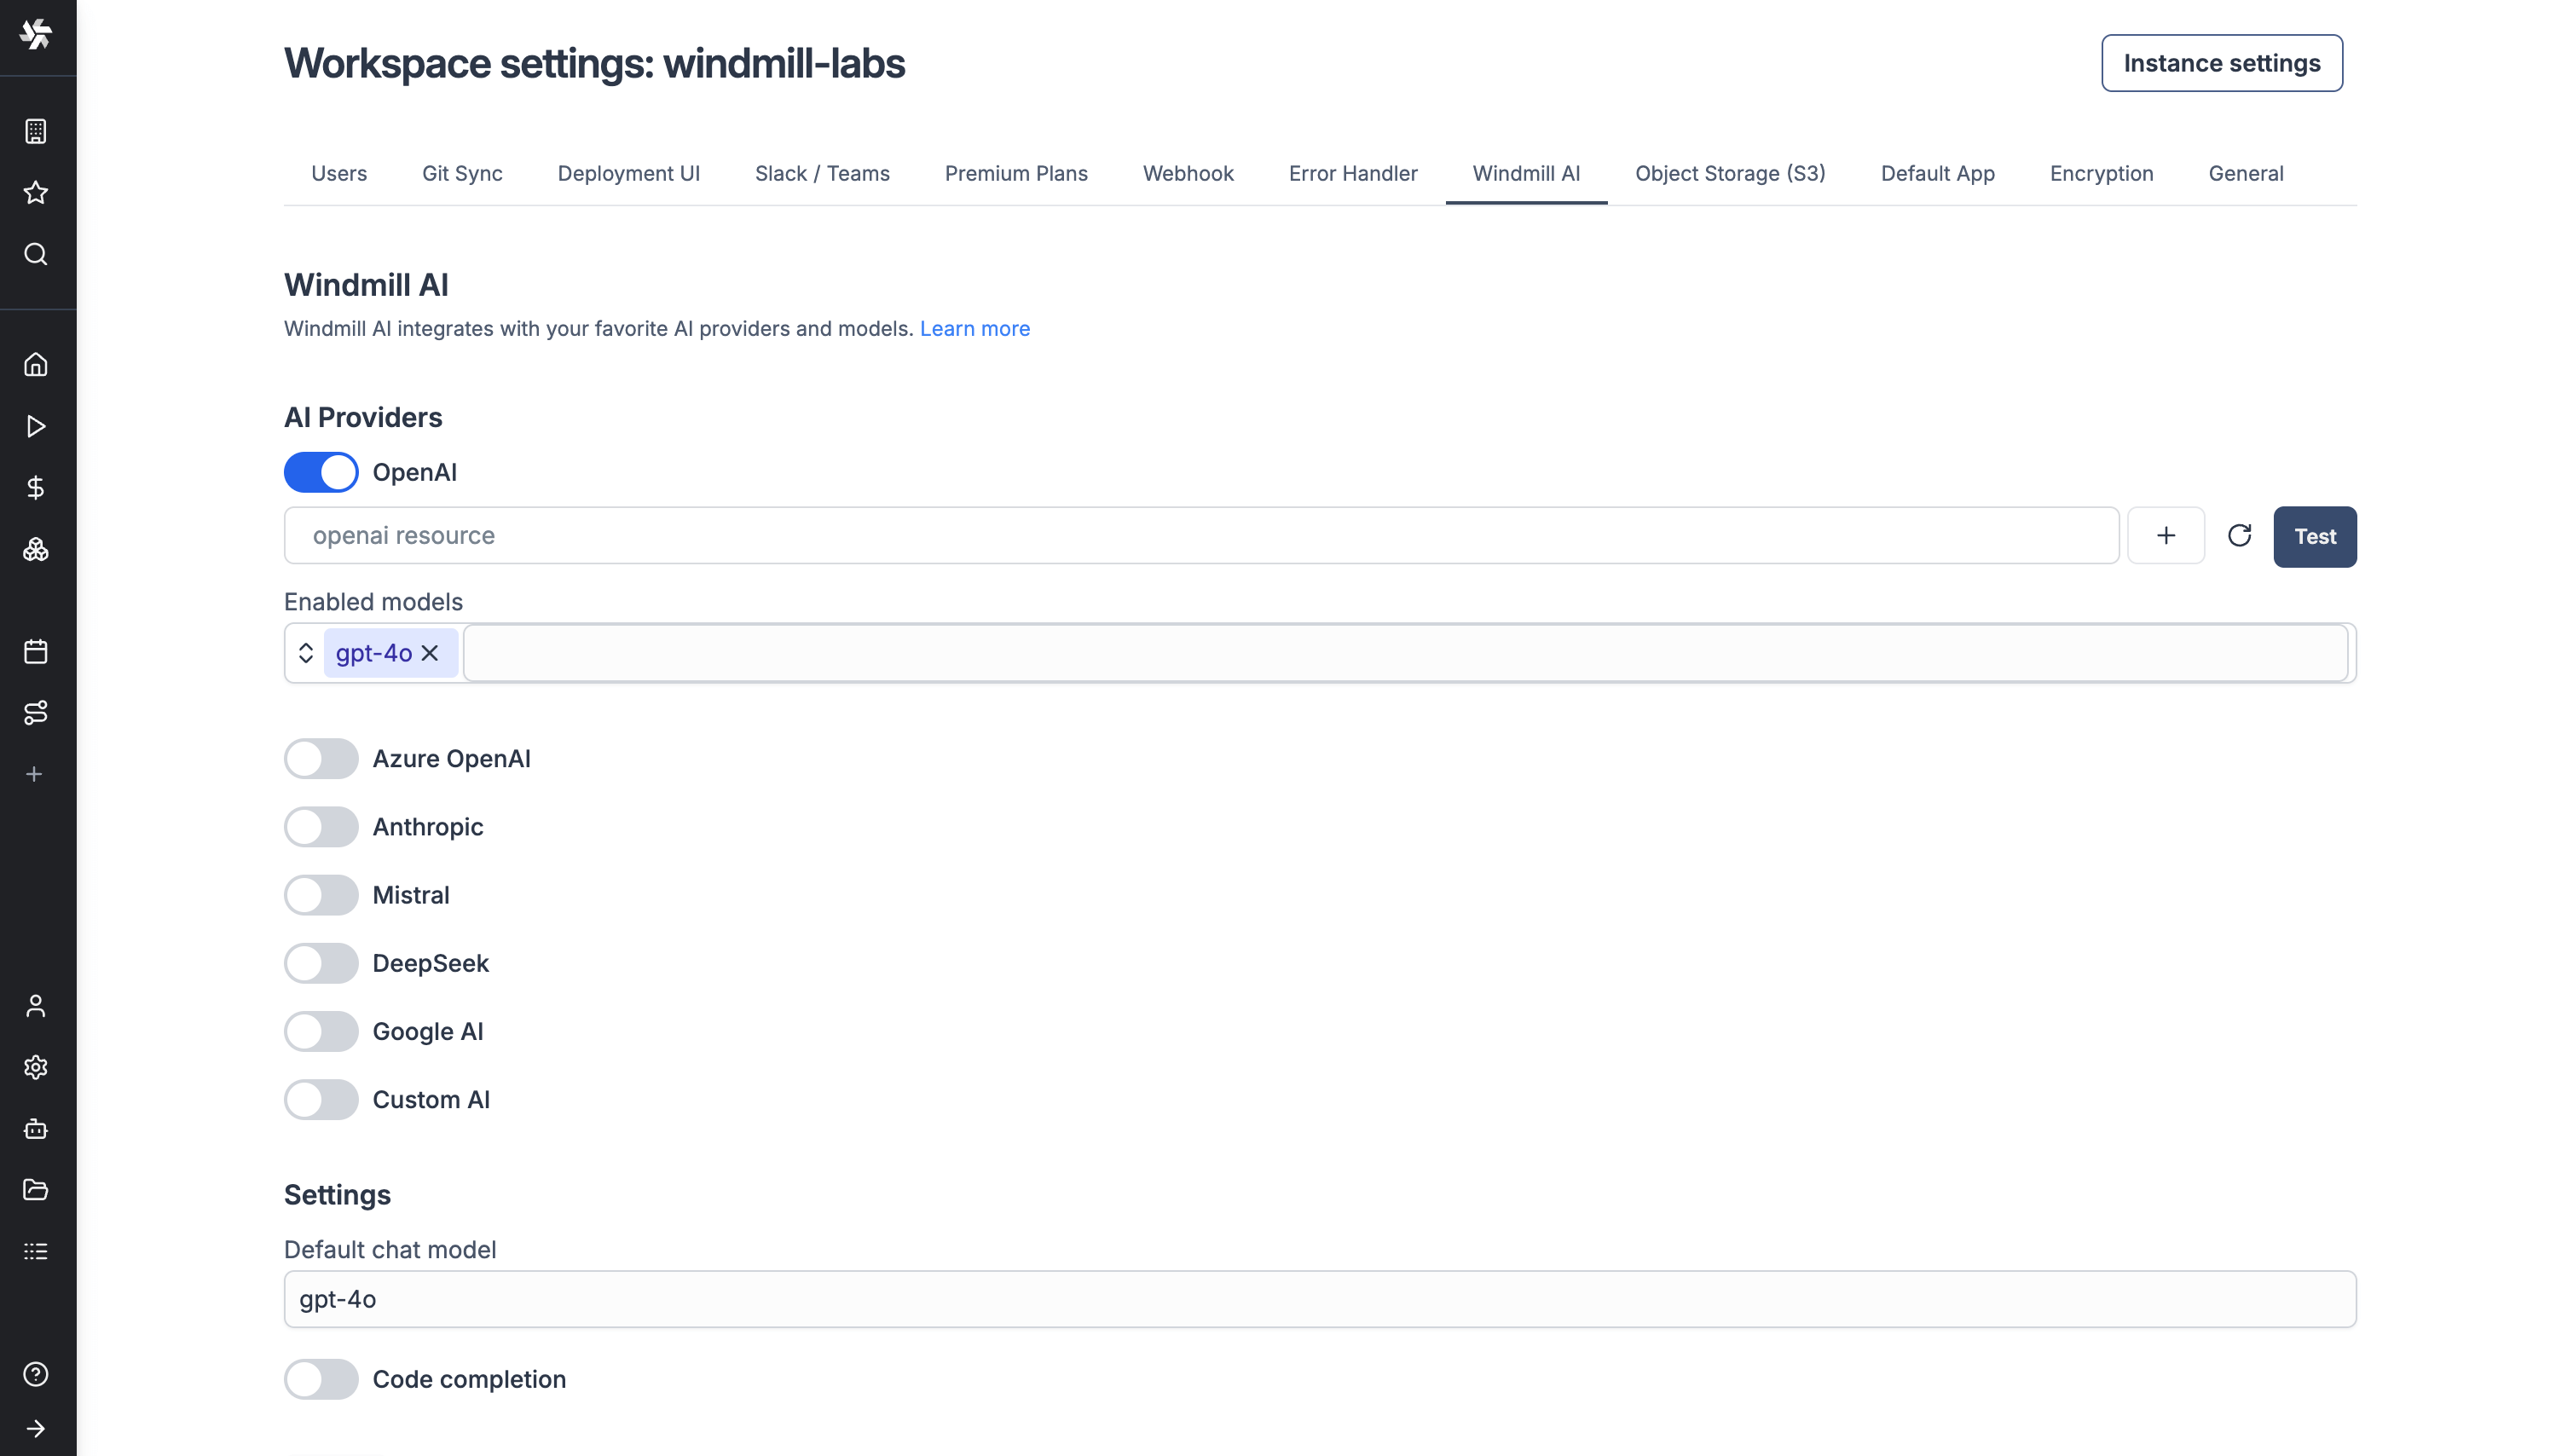The height and width of the screenshot is (1456, 2556).
Task: Click the Windmill logo icon
Action: (x=36, y=34)
